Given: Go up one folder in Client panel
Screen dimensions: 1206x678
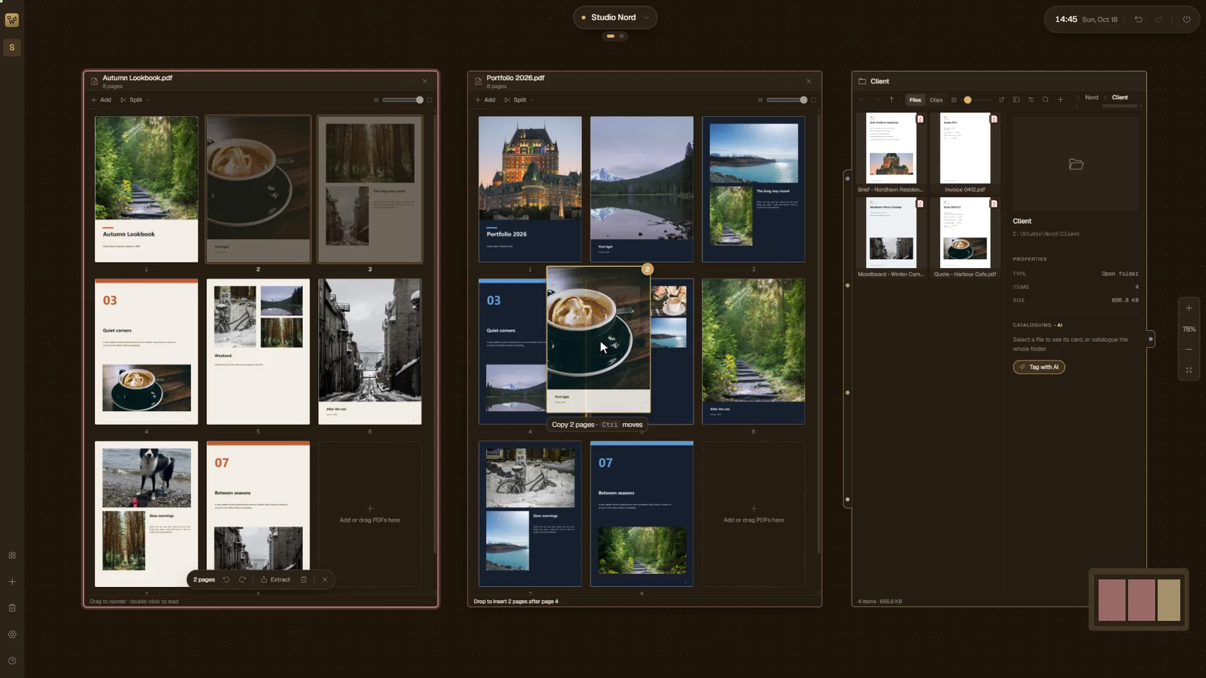Looking at the screenshot, I should [x=892, y=100].
